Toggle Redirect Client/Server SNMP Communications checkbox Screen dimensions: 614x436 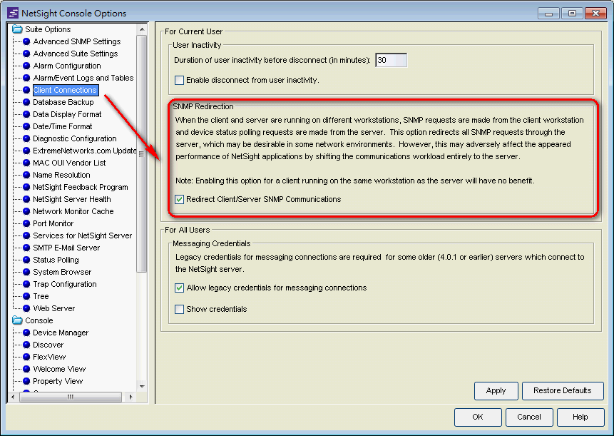(179, 199)
